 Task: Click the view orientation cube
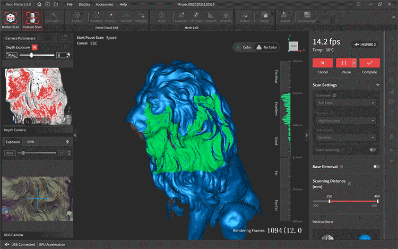coord(293,45)
